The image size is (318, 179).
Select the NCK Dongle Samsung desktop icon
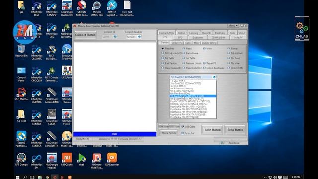(x=52, y=74)
